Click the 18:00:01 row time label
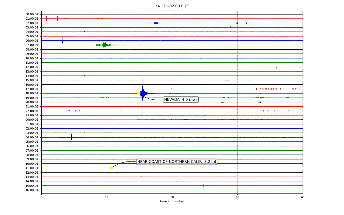Screen dimensions: 344x215 (32, 93)
